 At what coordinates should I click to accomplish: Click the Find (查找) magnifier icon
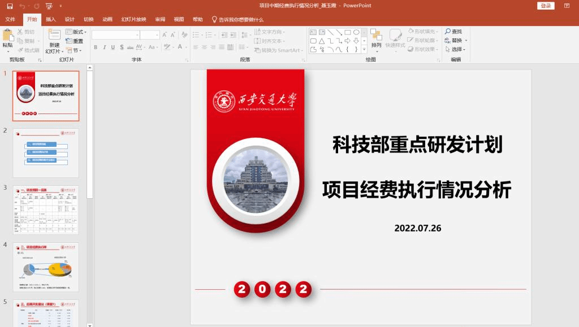(x=448, y=32)
